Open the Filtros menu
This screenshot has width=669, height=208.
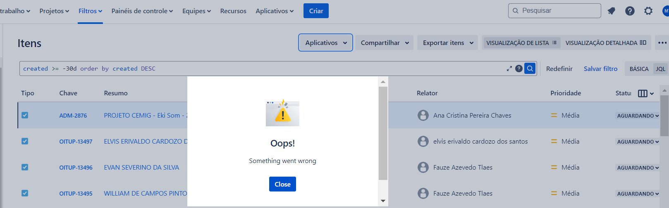pyautogui.click(x=90, y=11)
